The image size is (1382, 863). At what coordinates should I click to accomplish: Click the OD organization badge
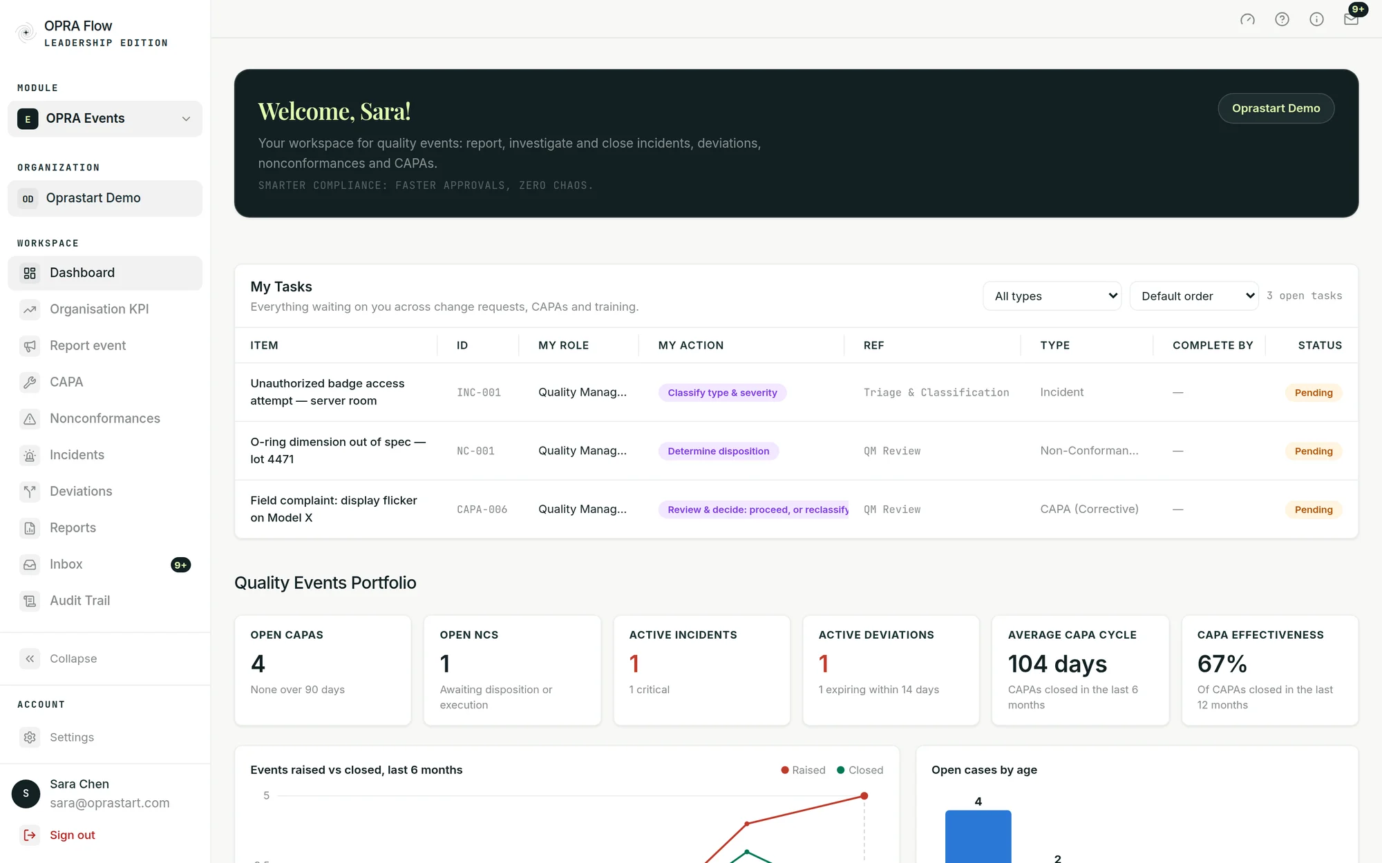click(x=28, y=198)
